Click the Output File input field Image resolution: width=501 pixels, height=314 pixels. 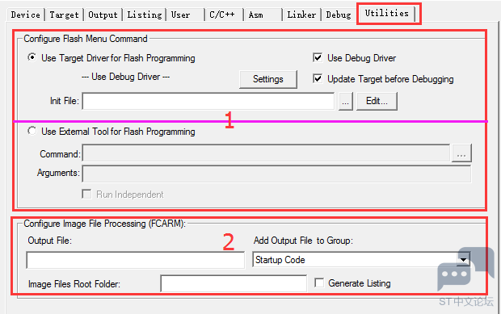click(x=136, y=260)
